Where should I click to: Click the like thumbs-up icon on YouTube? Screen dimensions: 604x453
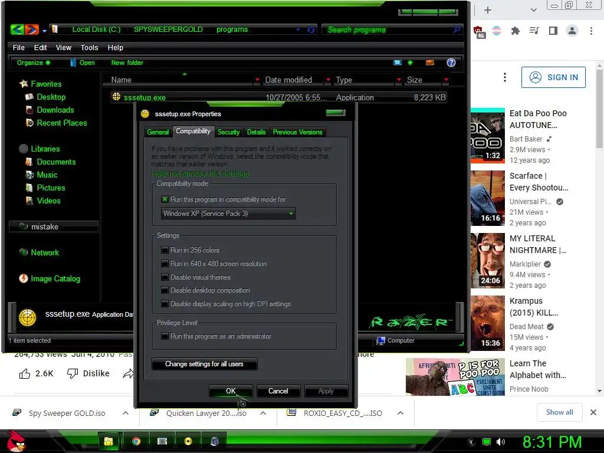pyautogui.click(x=25, y=373)
